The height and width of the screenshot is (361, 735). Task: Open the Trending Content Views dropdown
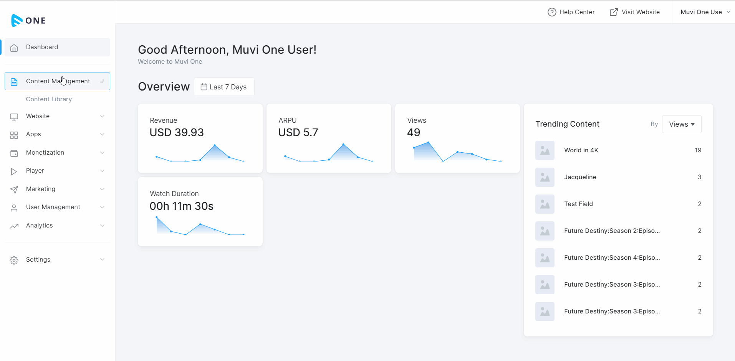pos(682,124)
